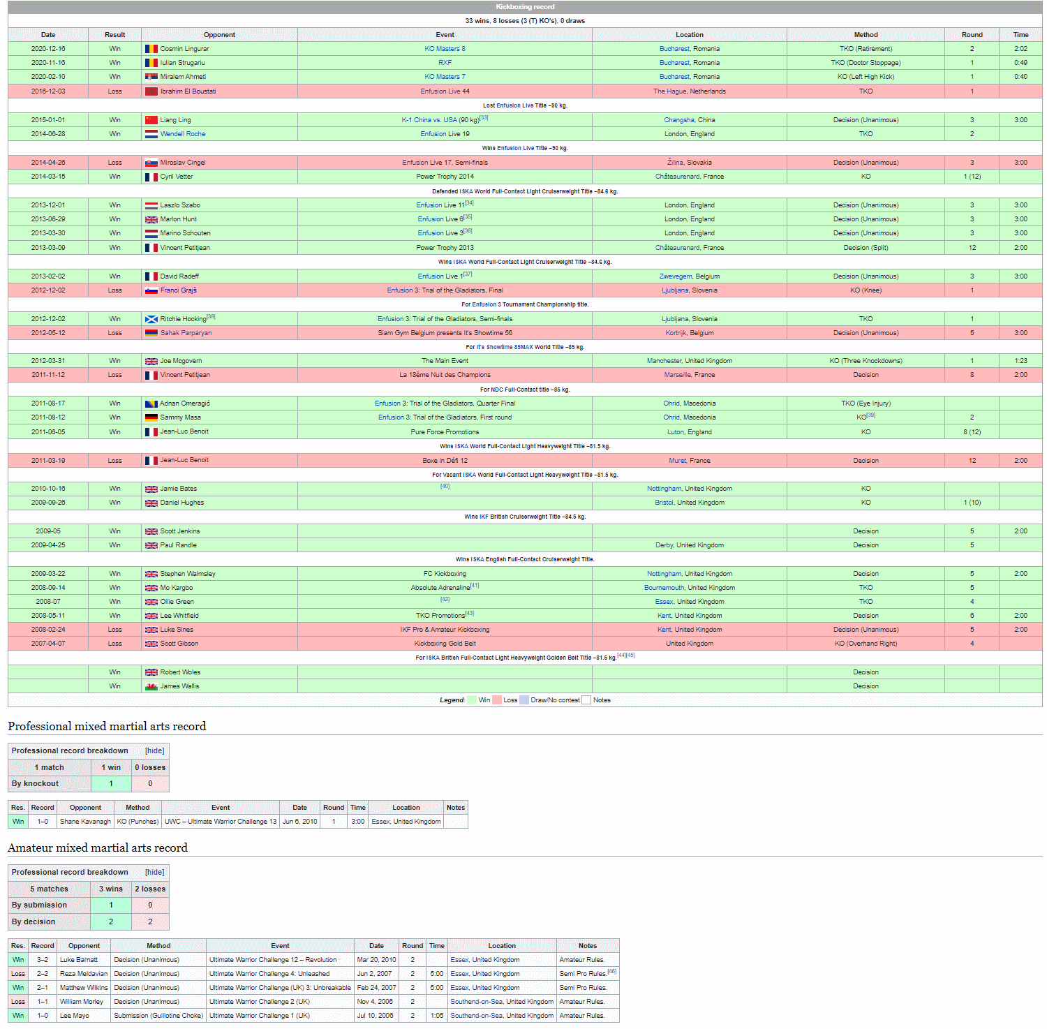Image resolution: width=1047 pixels, height=1029 pixels.
Task: Open citation 40 in the Jamie Bates row
Action: (445, 487)
